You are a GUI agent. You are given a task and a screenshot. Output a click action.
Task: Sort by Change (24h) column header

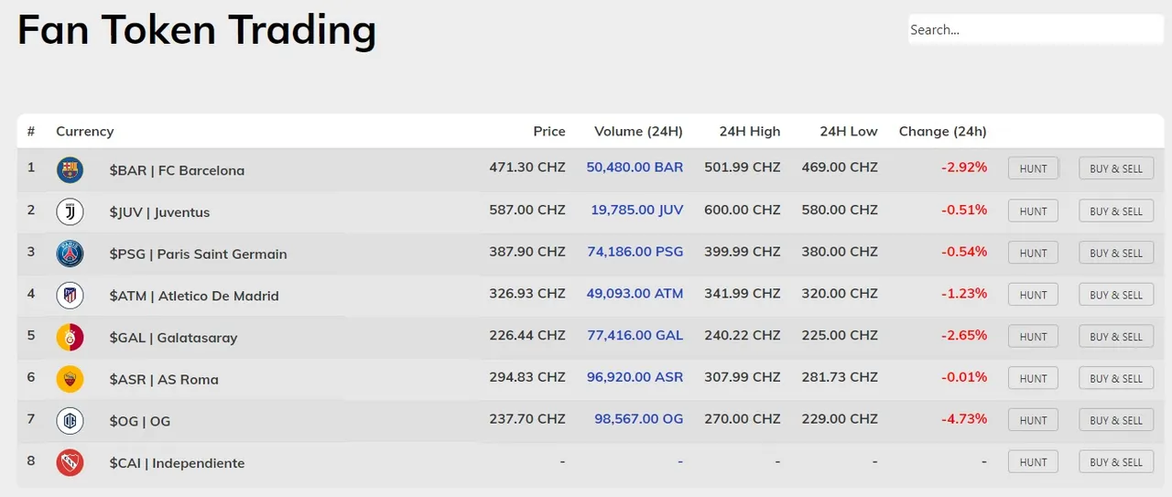pyautogui.click(x=943, y=131)
